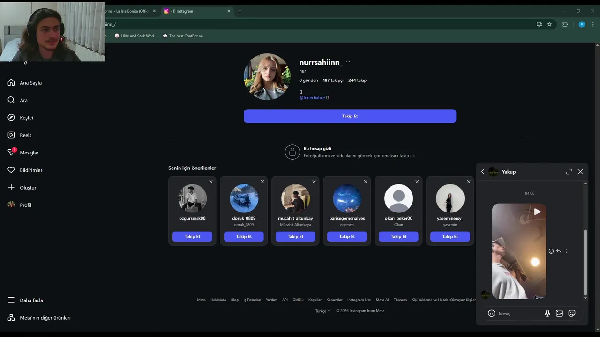The height and width of the screenshot is (337, 600).
Task: Follow mucahit_altunkay via Takip Et
Action: click(x=295, y=237)
